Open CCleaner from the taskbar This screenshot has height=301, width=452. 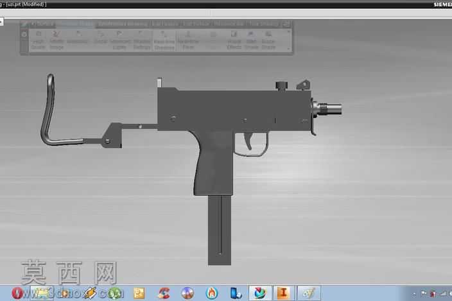[164, 293]
